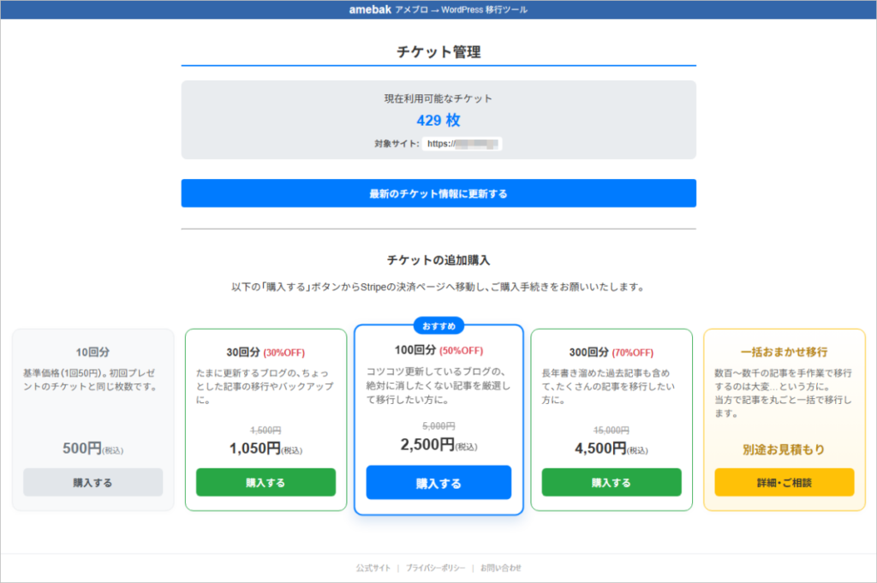Click the 一括おまかせ移行 card title
The height and width of the screenshot is (583, 877).
point(784,352)
